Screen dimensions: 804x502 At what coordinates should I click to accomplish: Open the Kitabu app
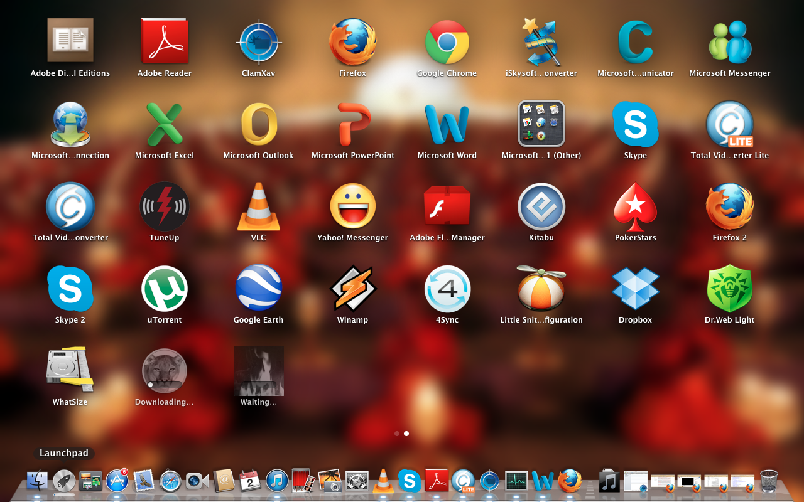541,206
